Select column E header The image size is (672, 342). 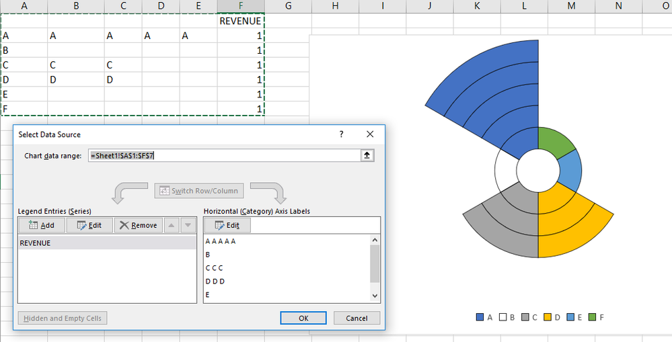[198, 6]
